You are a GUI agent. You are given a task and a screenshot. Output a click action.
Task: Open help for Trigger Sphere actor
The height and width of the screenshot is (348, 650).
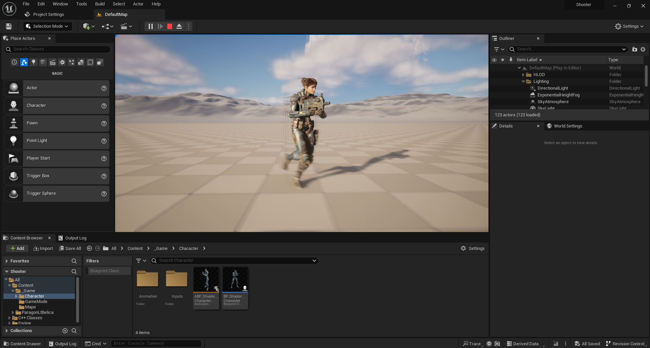[x=104, y=194]
